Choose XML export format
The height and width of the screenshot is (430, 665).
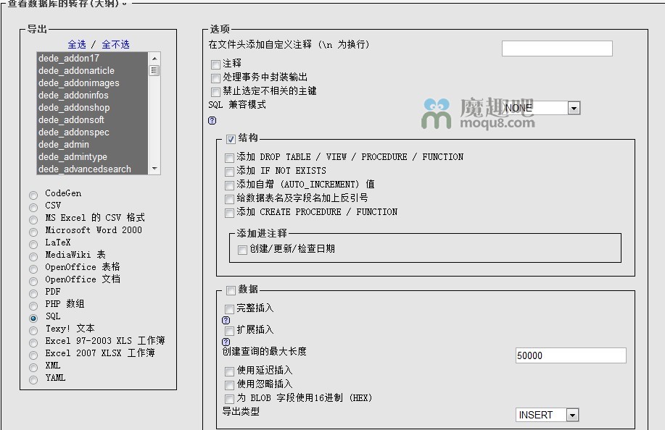tap(33, 367)
